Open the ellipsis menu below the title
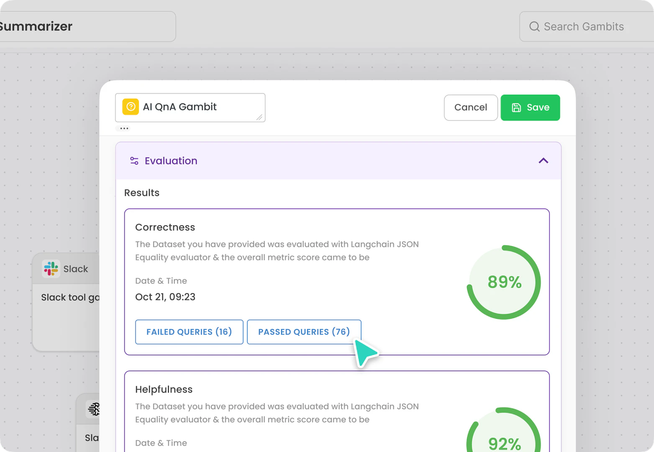 [123, 128]
